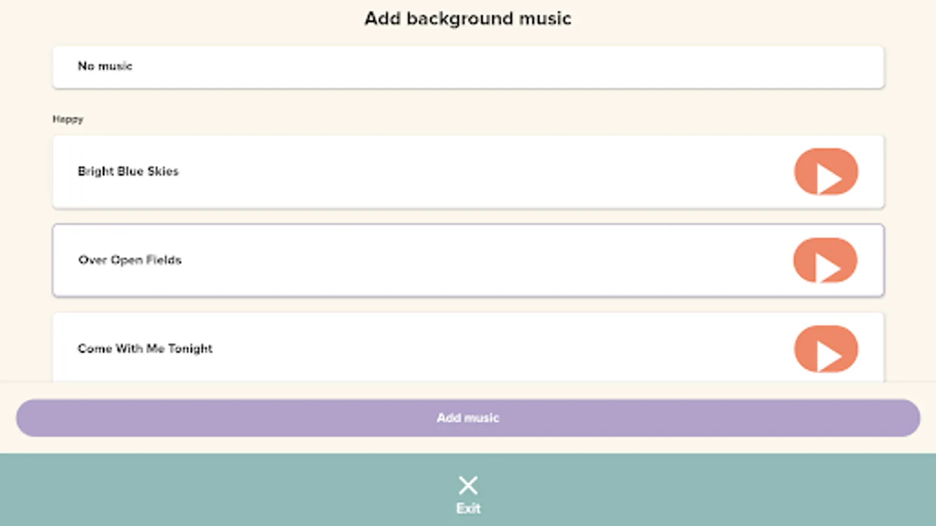Image resolution: width=936 pixels, height=526 pixels.
Task: Play the Bright Blue Skies preview
Action: [x=825, y=172]
